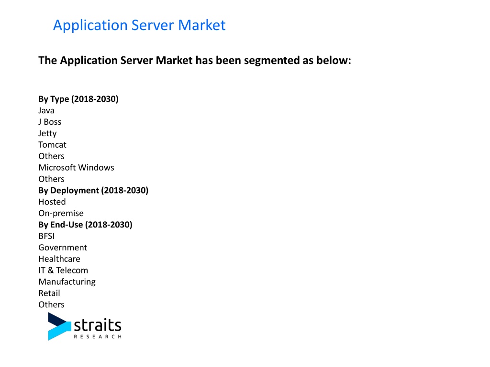
Task: Select the 'BFSI' list item
Action: coord(46,236)
